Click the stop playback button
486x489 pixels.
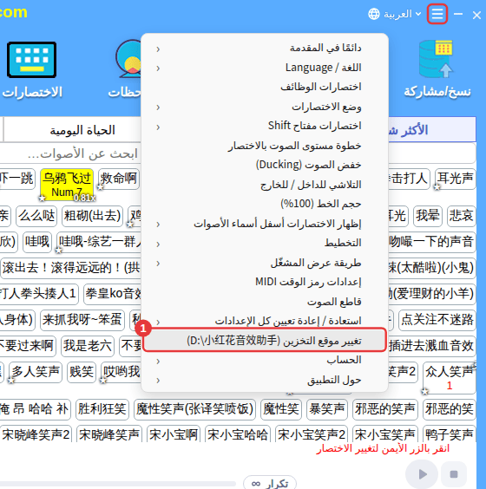454,474
